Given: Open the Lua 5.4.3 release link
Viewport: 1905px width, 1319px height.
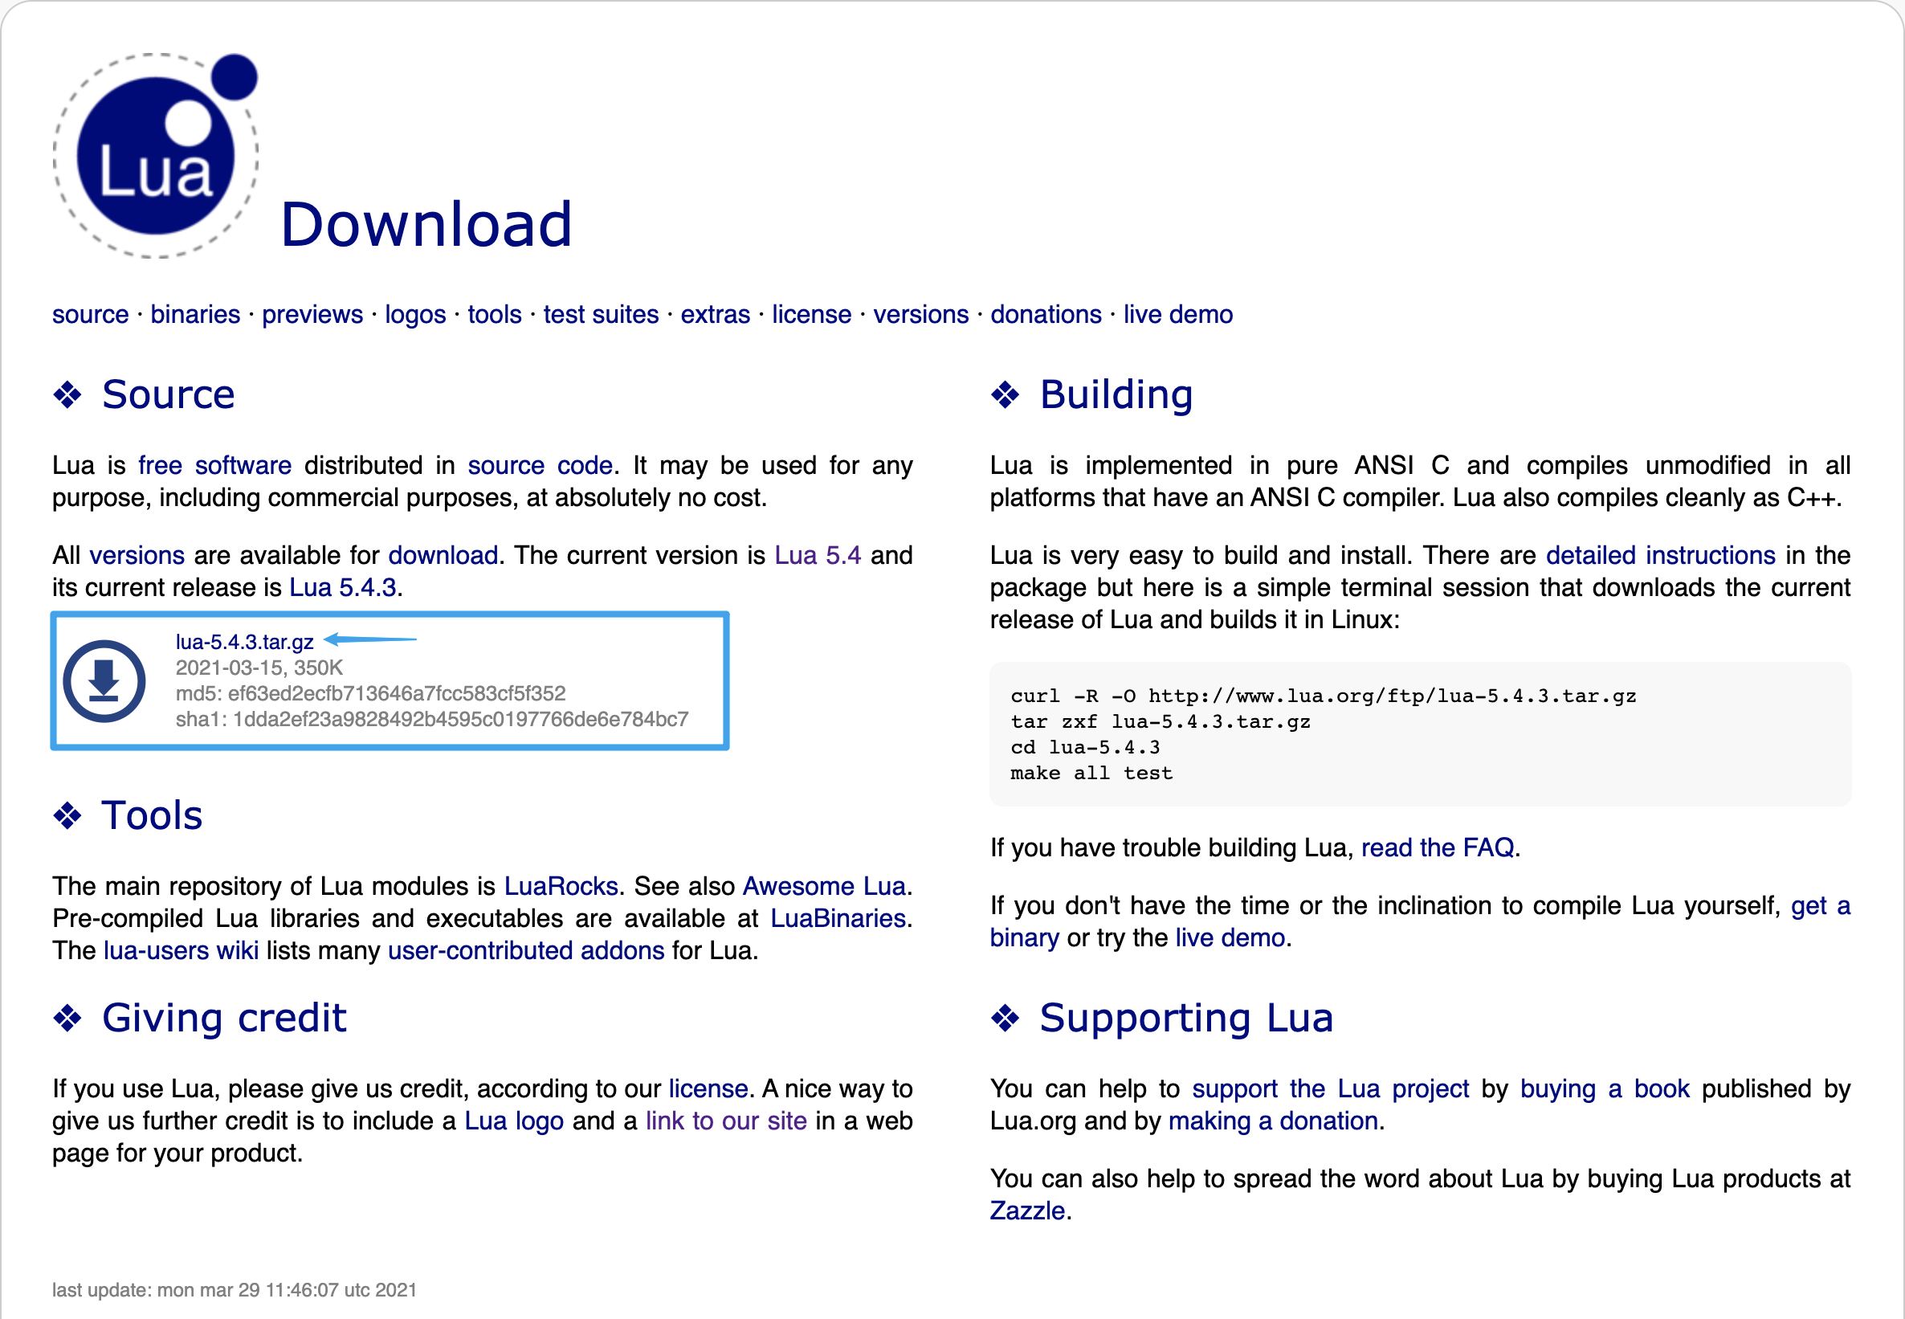Looking at the screenshot, I should coord(343,587).
